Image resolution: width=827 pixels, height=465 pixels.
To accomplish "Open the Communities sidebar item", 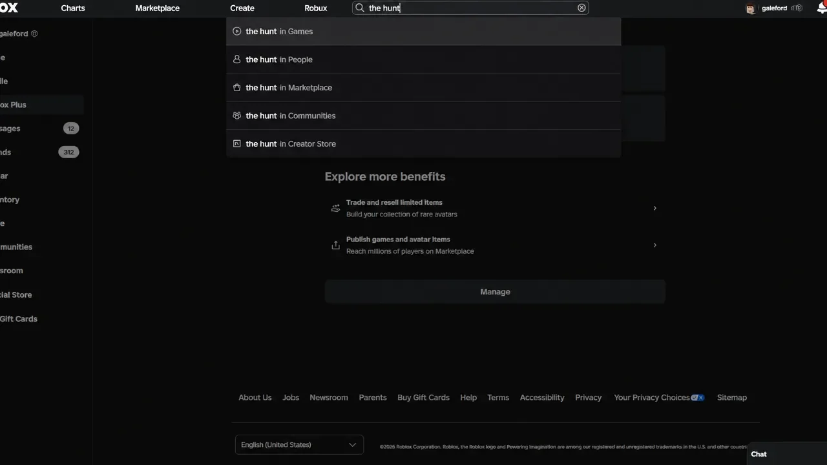I will [16, 247].
